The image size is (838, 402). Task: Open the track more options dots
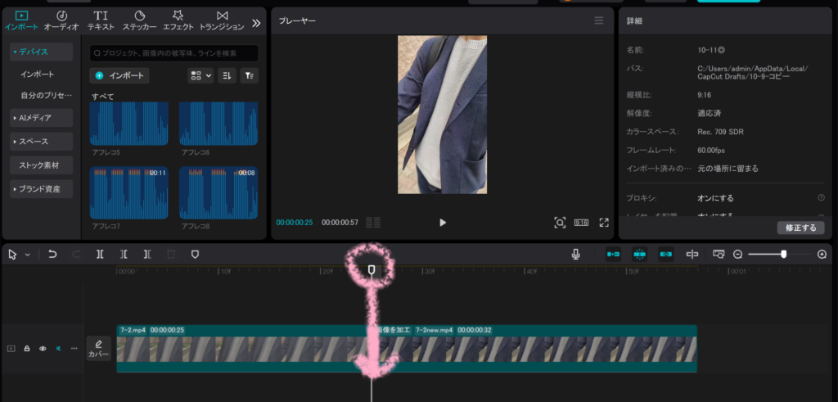pos(74,349)
